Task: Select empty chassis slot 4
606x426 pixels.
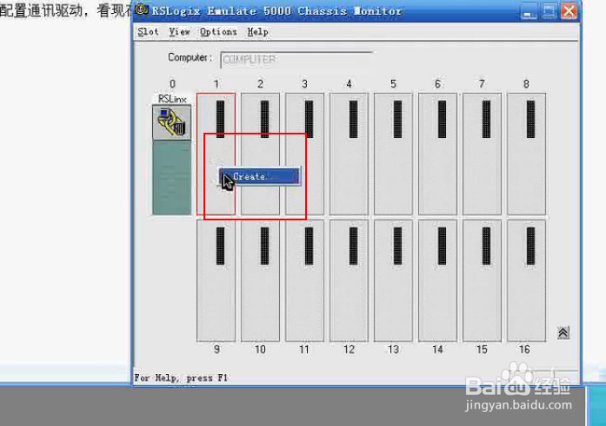Action: click(x=349, y=154)
